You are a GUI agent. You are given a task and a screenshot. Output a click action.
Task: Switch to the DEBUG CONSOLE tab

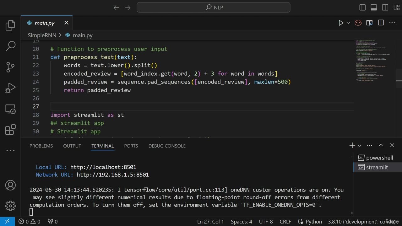coord(167,146)
